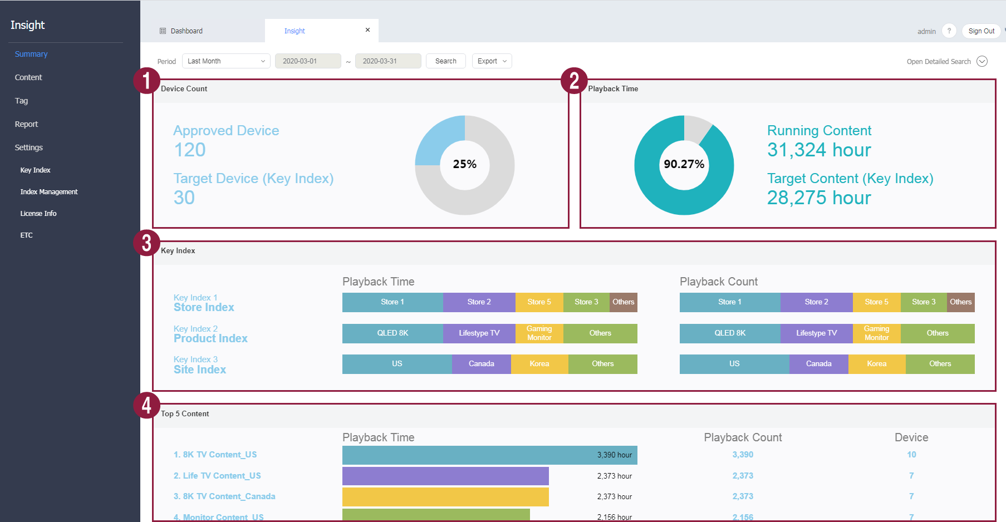Close the Insight tab
Image resolution: width=1006 pixels, height=522 pixels.
click(x=367, y=30)
